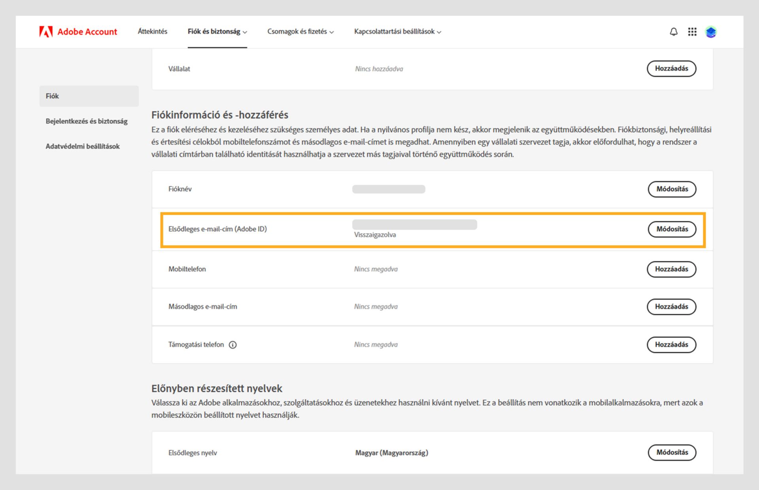Modify the primary email address (Adobe ID)
The height and width of the screenshot is (490, 759).
tap(672, 229)
